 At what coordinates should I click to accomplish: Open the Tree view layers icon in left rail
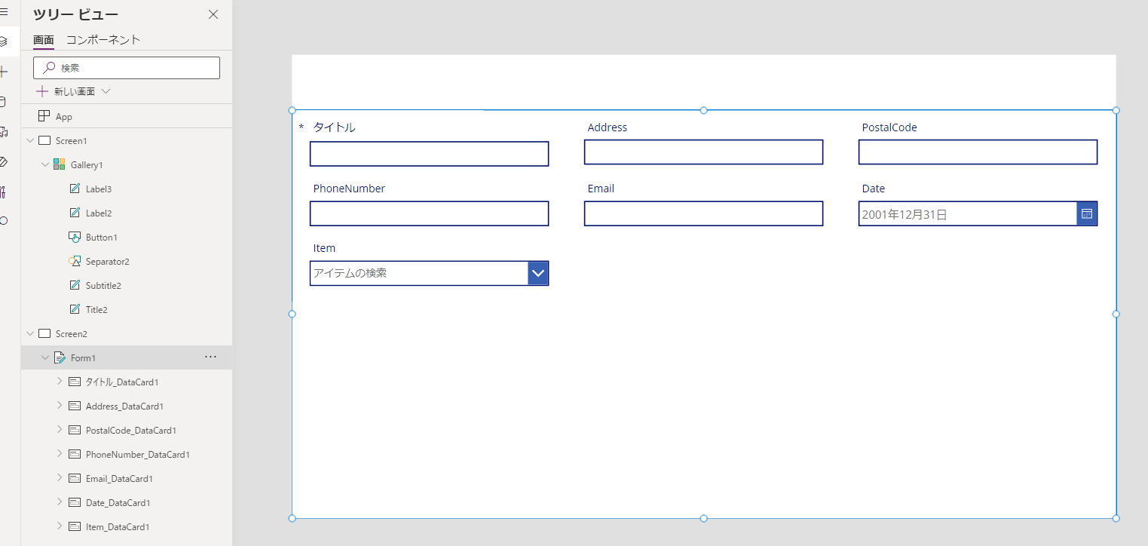[x=4, y=41]
